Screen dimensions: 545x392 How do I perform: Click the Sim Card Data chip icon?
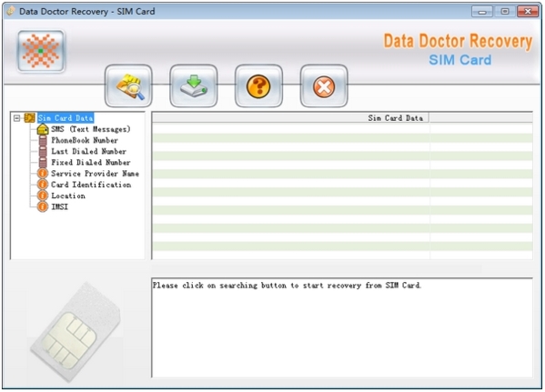click(29, 118)
